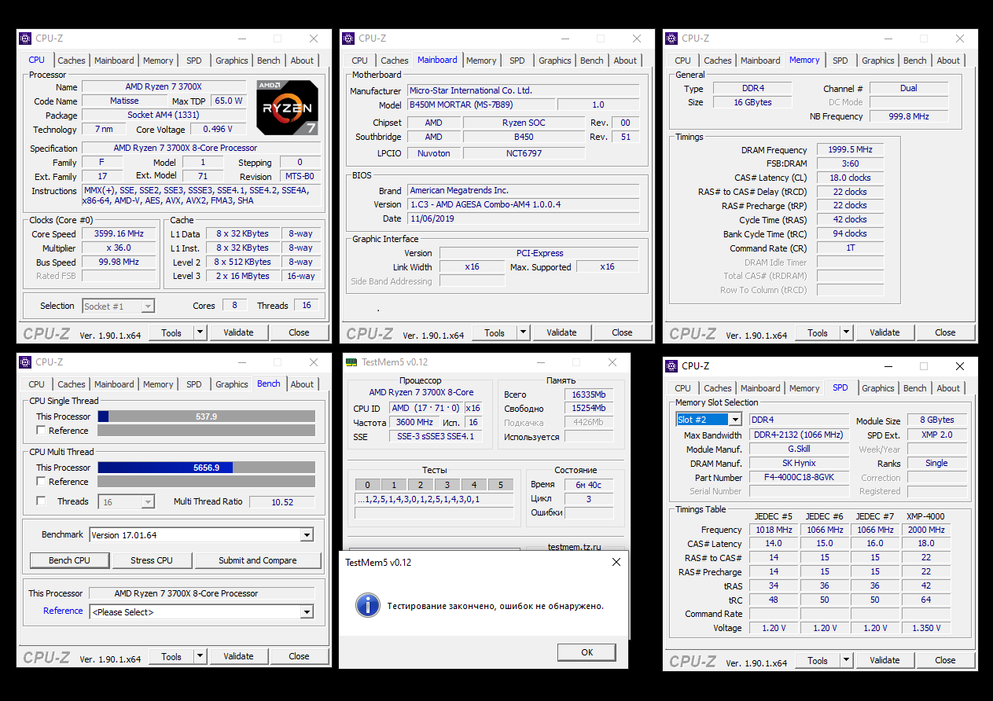The height and width of the screenshot is (701, 993).
Task: Click the blue information icon in the TestMem5 dialog
Action: 367,605
